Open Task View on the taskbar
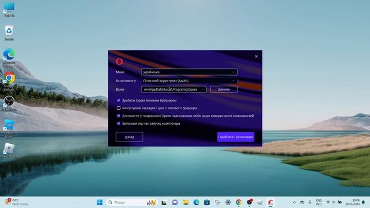Viewport: 370px width, 208px height. point(164,202)
